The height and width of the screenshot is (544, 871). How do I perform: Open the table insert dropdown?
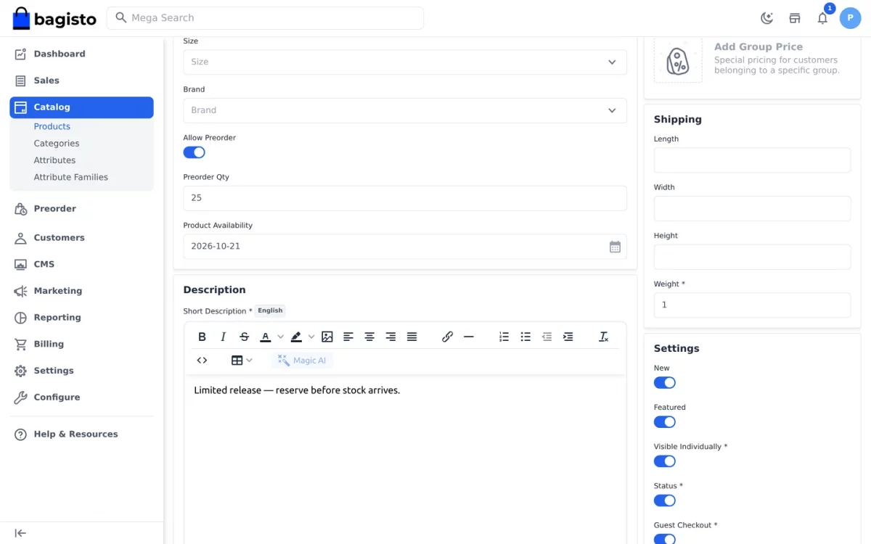(242, 360)
